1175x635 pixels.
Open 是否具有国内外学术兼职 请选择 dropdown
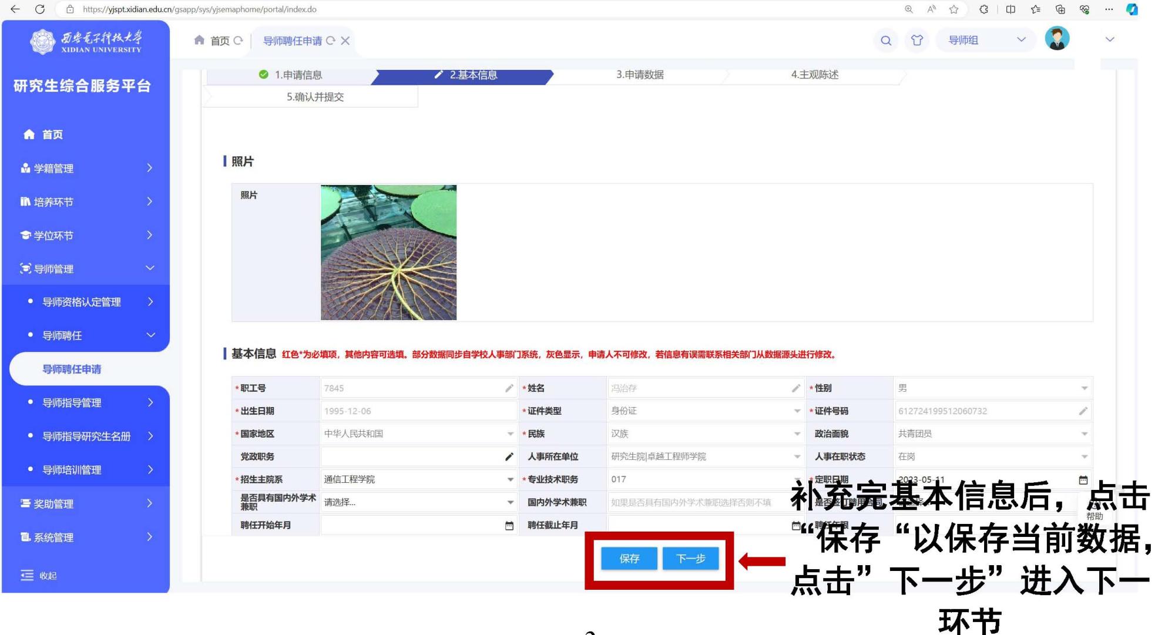[x=418, y=502]
